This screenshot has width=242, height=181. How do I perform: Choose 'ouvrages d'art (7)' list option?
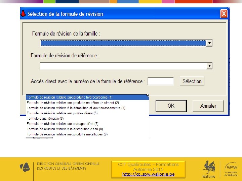tap(87, 124)
